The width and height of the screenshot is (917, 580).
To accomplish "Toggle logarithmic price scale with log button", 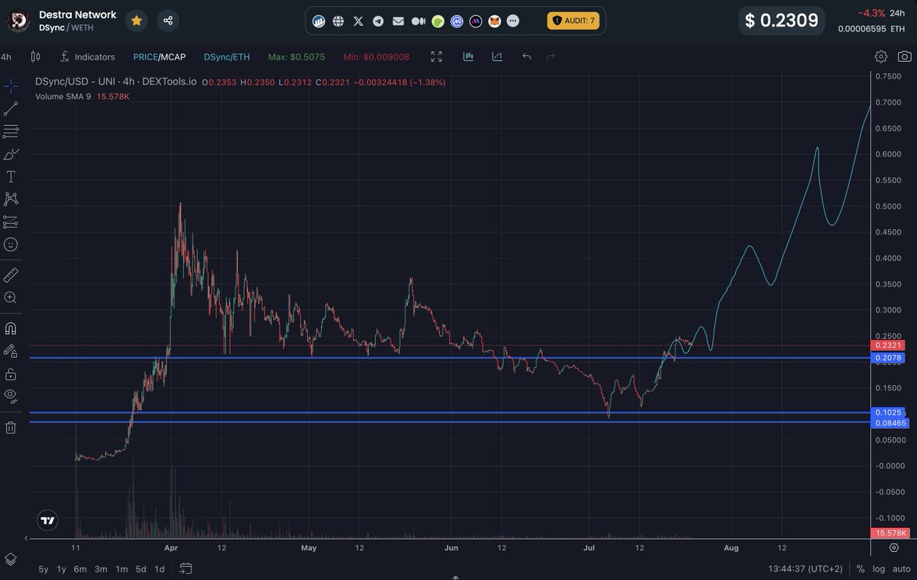I will (879, 569).
